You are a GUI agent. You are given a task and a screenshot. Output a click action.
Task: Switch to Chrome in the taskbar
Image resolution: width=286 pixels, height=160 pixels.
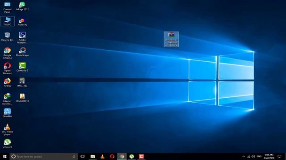coord(122,156)
